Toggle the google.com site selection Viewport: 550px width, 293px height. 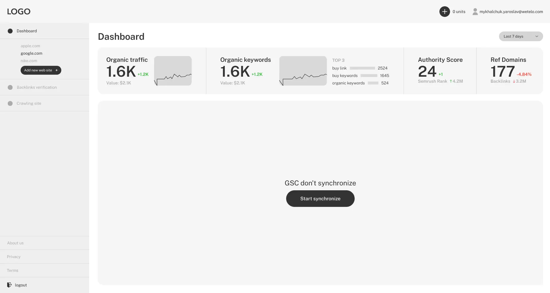coord(32,53)
